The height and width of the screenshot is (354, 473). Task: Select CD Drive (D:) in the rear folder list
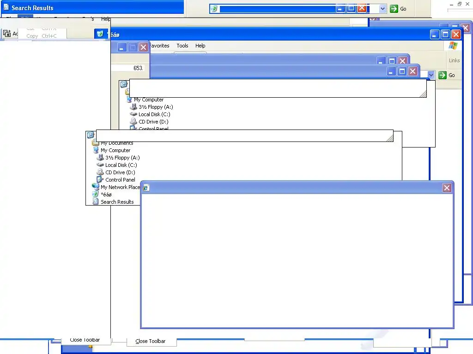coord(153,122)
